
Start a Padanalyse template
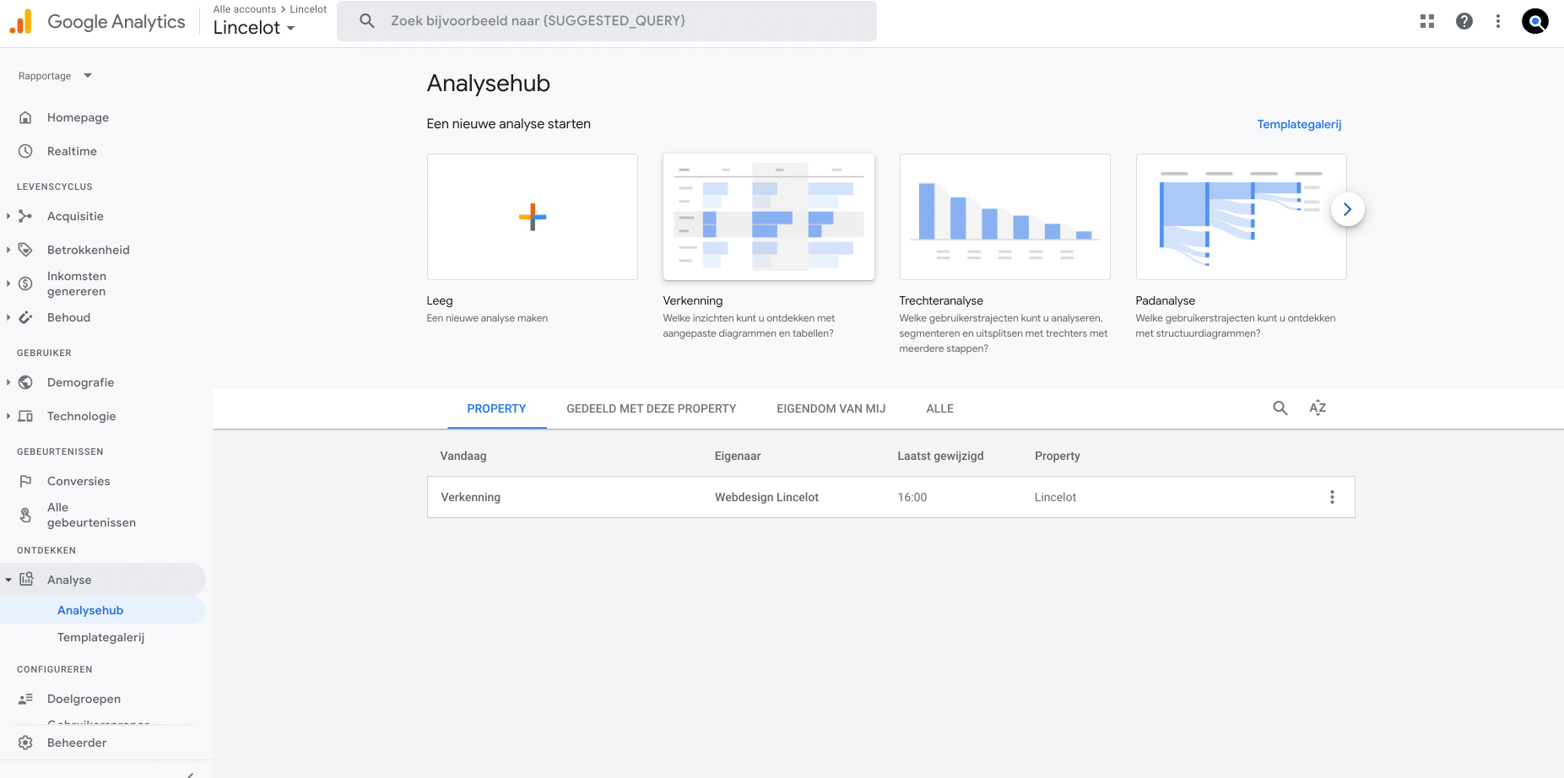point(1242,217)
